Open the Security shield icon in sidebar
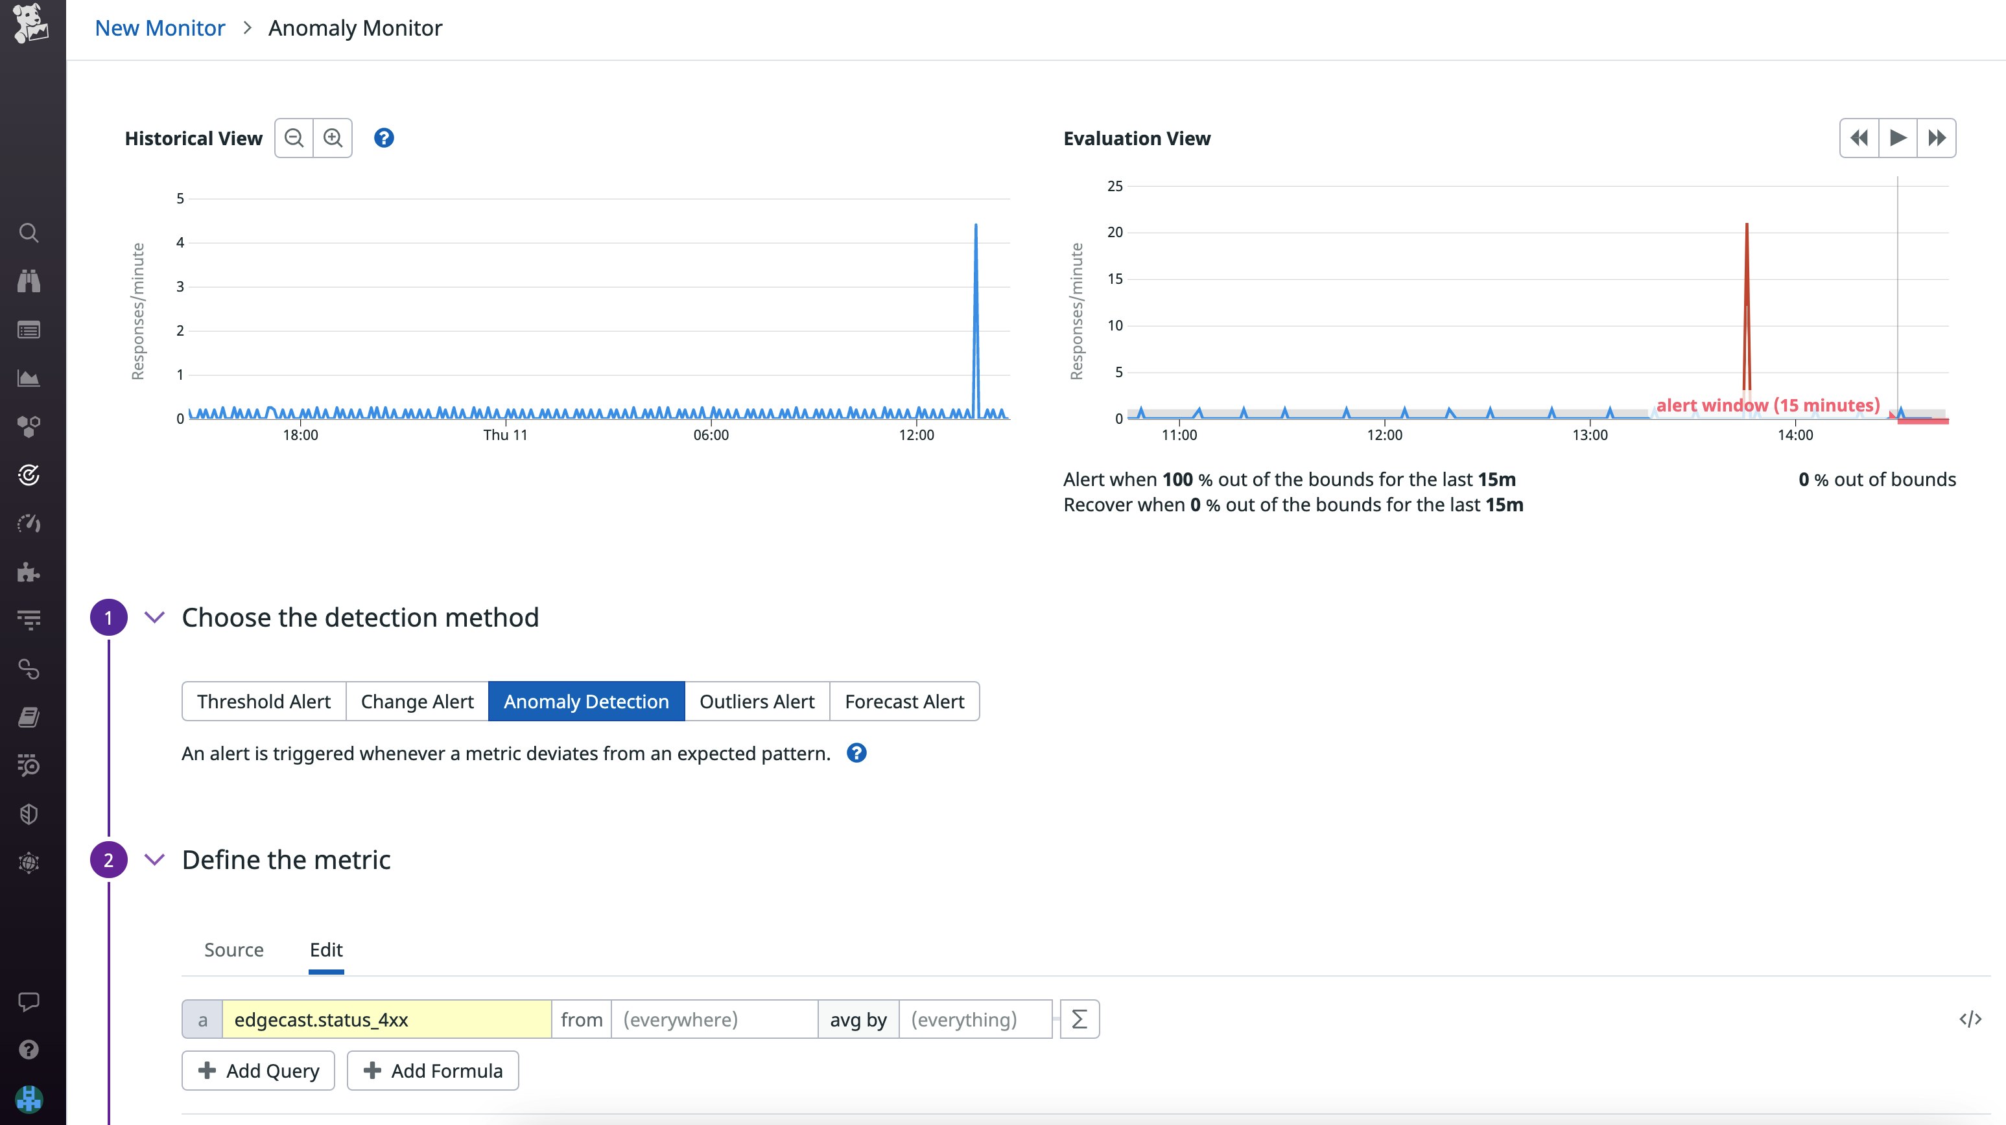 point(29,815)
